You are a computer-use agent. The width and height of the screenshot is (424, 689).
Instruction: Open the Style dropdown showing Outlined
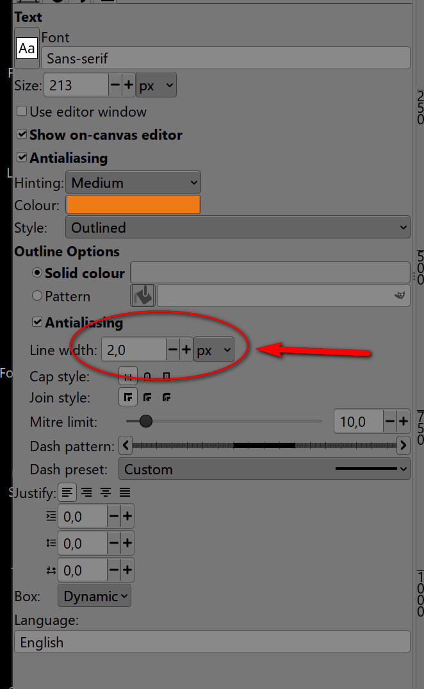237,228
